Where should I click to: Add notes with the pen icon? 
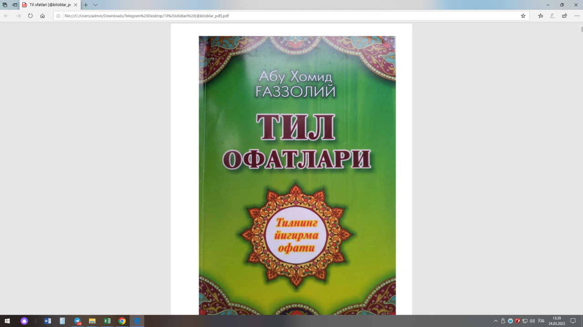(552, 15)
